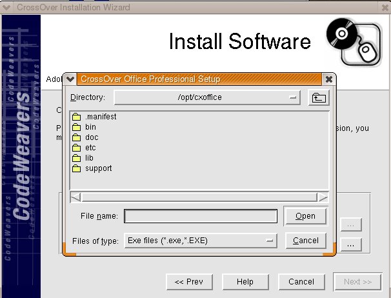Click the File name text field
391x298 pixels.
point(201,215)
